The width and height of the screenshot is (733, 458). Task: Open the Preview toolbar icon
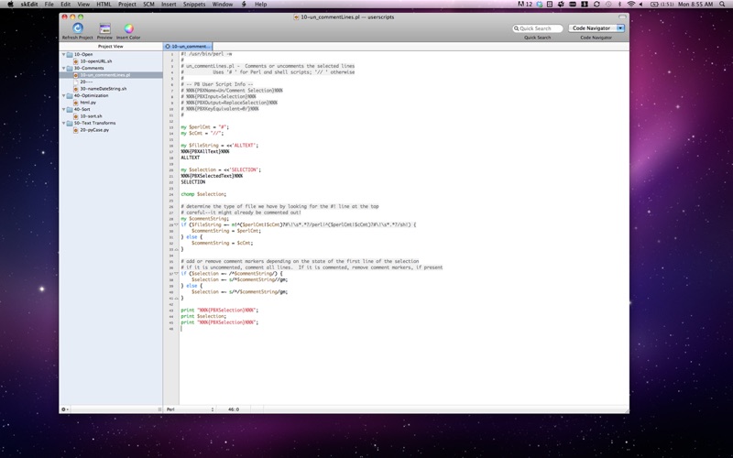(104, 28)
